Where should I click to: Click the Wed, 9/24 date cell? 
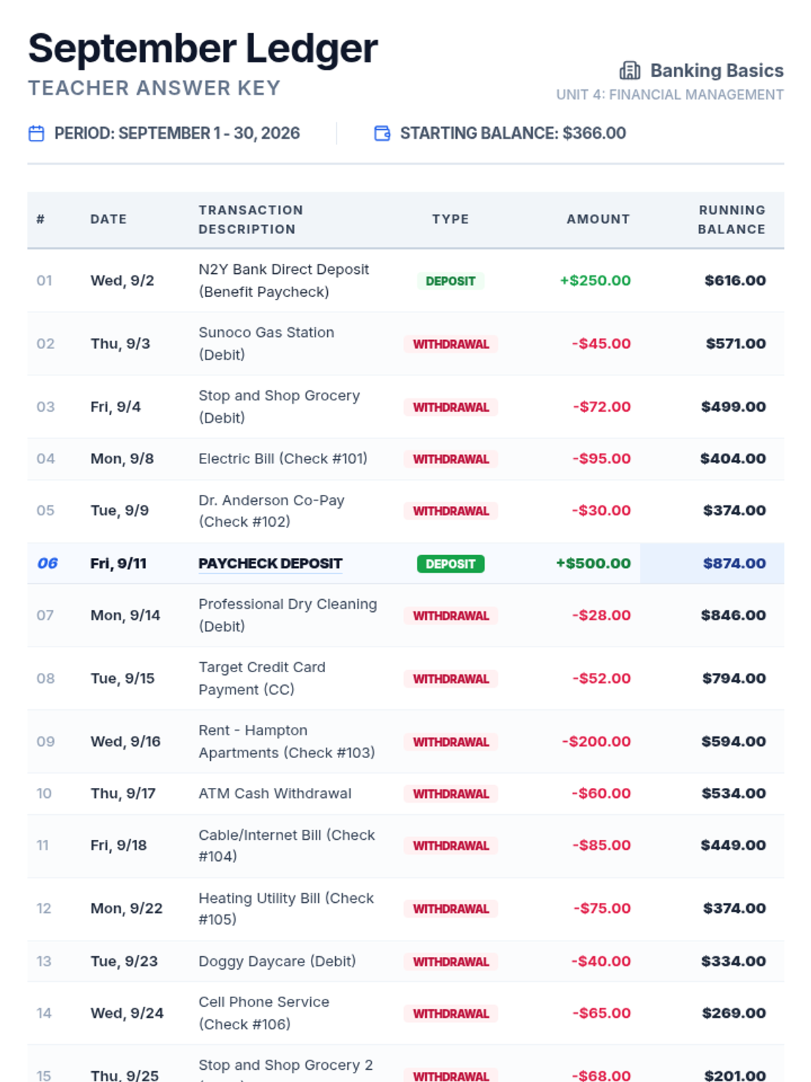pyautogui.click(x=127, y=1013)
